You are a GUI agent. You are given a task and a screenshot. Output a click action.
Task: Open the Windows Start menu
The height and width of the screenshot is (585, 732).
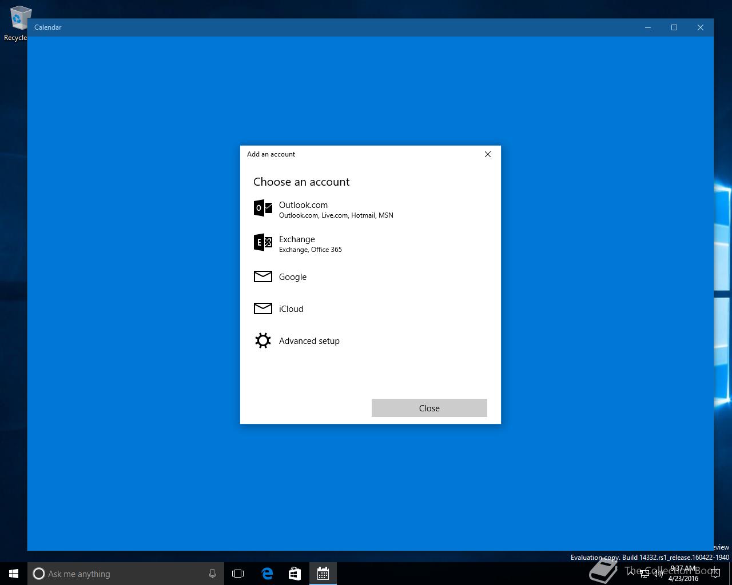click(14, 574)
